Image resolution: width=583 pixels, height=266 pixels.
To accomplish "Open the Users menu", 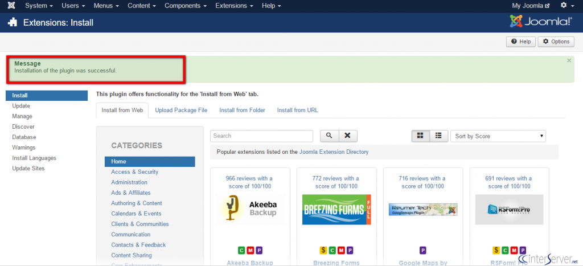I will 73,6.
